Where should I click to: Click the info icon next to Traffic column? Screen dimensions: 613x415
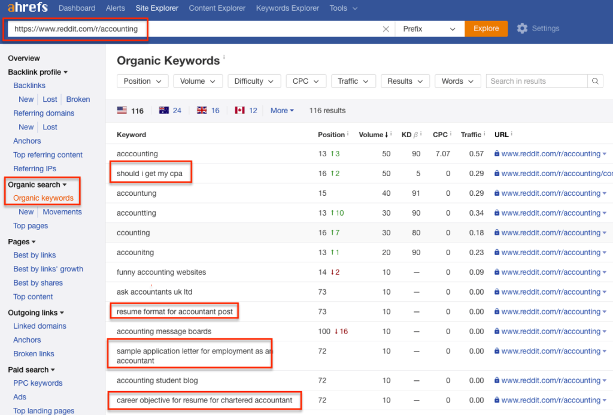coord(484,134)
